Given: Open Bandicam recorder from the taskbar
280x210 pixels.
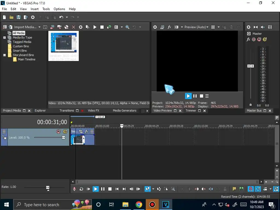Looking at the screenshot, I should point(152,205).
